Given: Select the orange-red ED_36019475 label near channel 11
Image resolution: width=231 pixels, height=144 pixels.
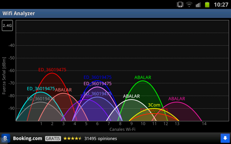Looking at the screenshot, I should [154, 110].
